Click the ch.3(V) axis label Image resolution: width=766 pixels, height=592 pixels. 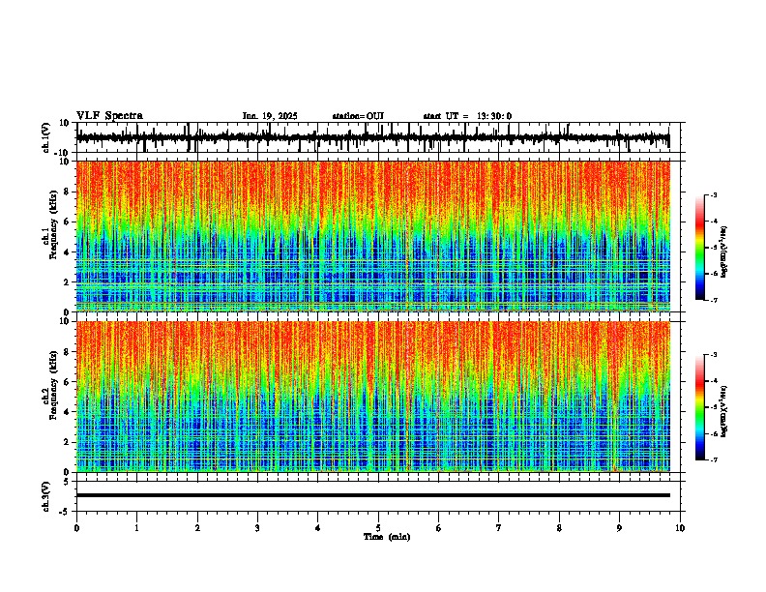pyautogui.click(x=46, y=496)
